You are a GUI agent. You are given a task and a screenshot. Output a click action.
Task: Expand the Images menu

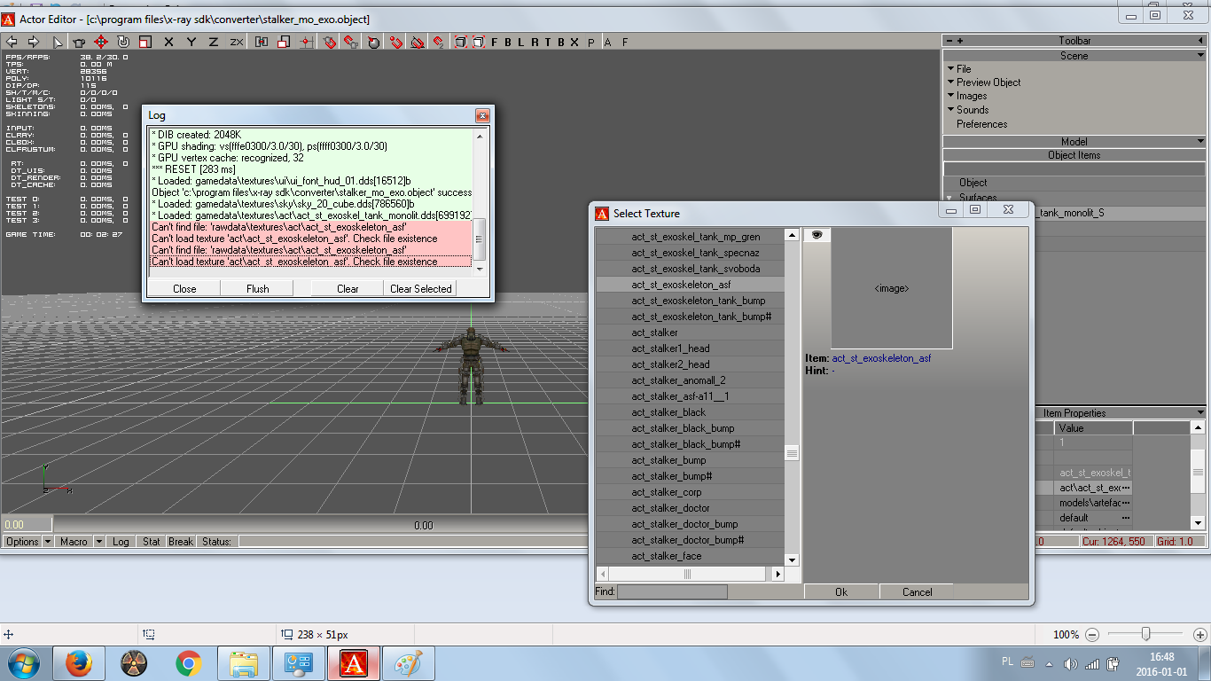tap(972, 96)
